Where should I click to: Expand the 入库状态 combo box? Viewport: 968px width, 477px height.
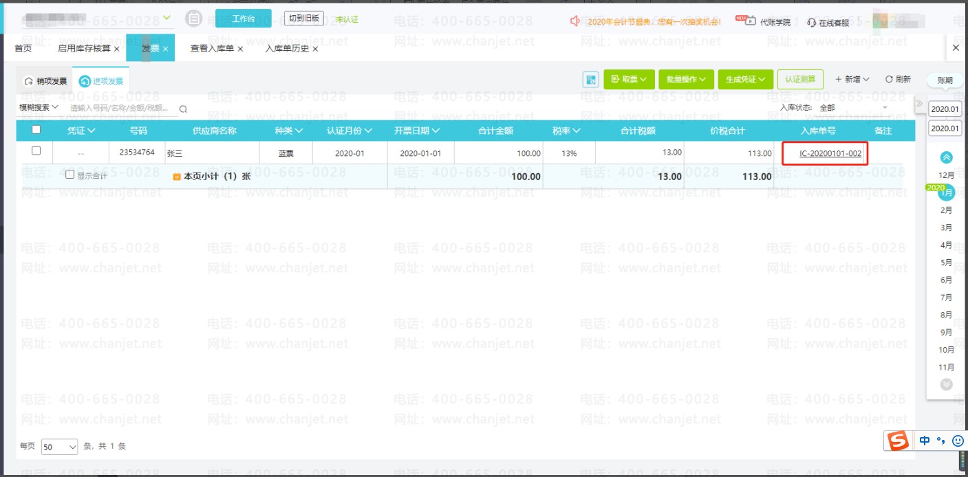coord(853,108)
